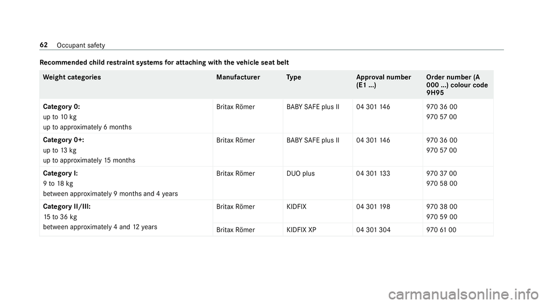Click the Approval number column header
Screen dimensions: 548x304
point(384,81)
